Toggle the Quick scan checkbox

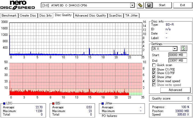[154, 65]
